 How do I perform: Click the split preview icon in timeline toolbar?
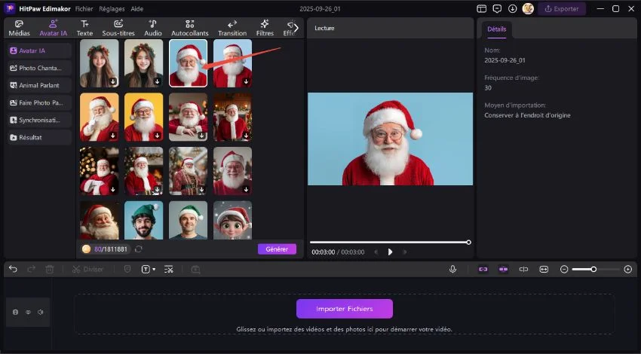click(x=523, y=269)
